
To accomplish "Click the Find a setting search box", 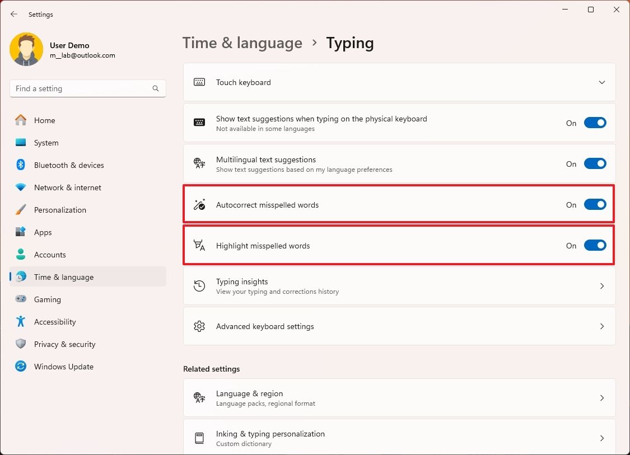I will point(88,88).
